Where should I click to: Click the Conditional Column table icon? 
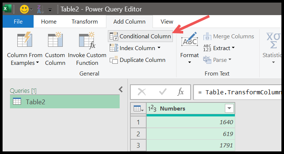click(x=114, y=36)
